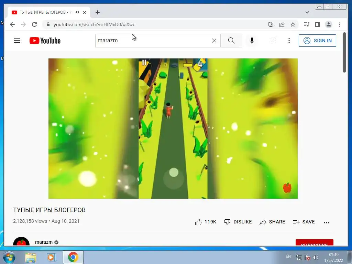
Task: Pause the playing video by clicking it
Action: tap(173, 129)
